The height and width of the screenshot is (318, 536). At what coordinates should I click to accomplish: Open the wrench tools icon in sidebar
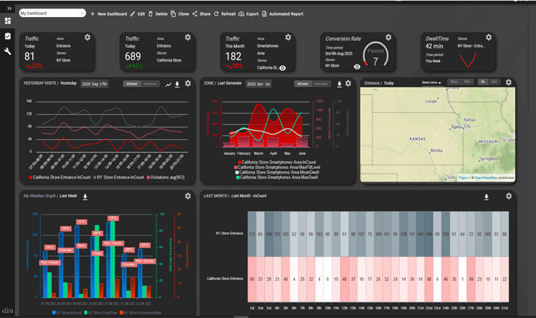(7, 51)
